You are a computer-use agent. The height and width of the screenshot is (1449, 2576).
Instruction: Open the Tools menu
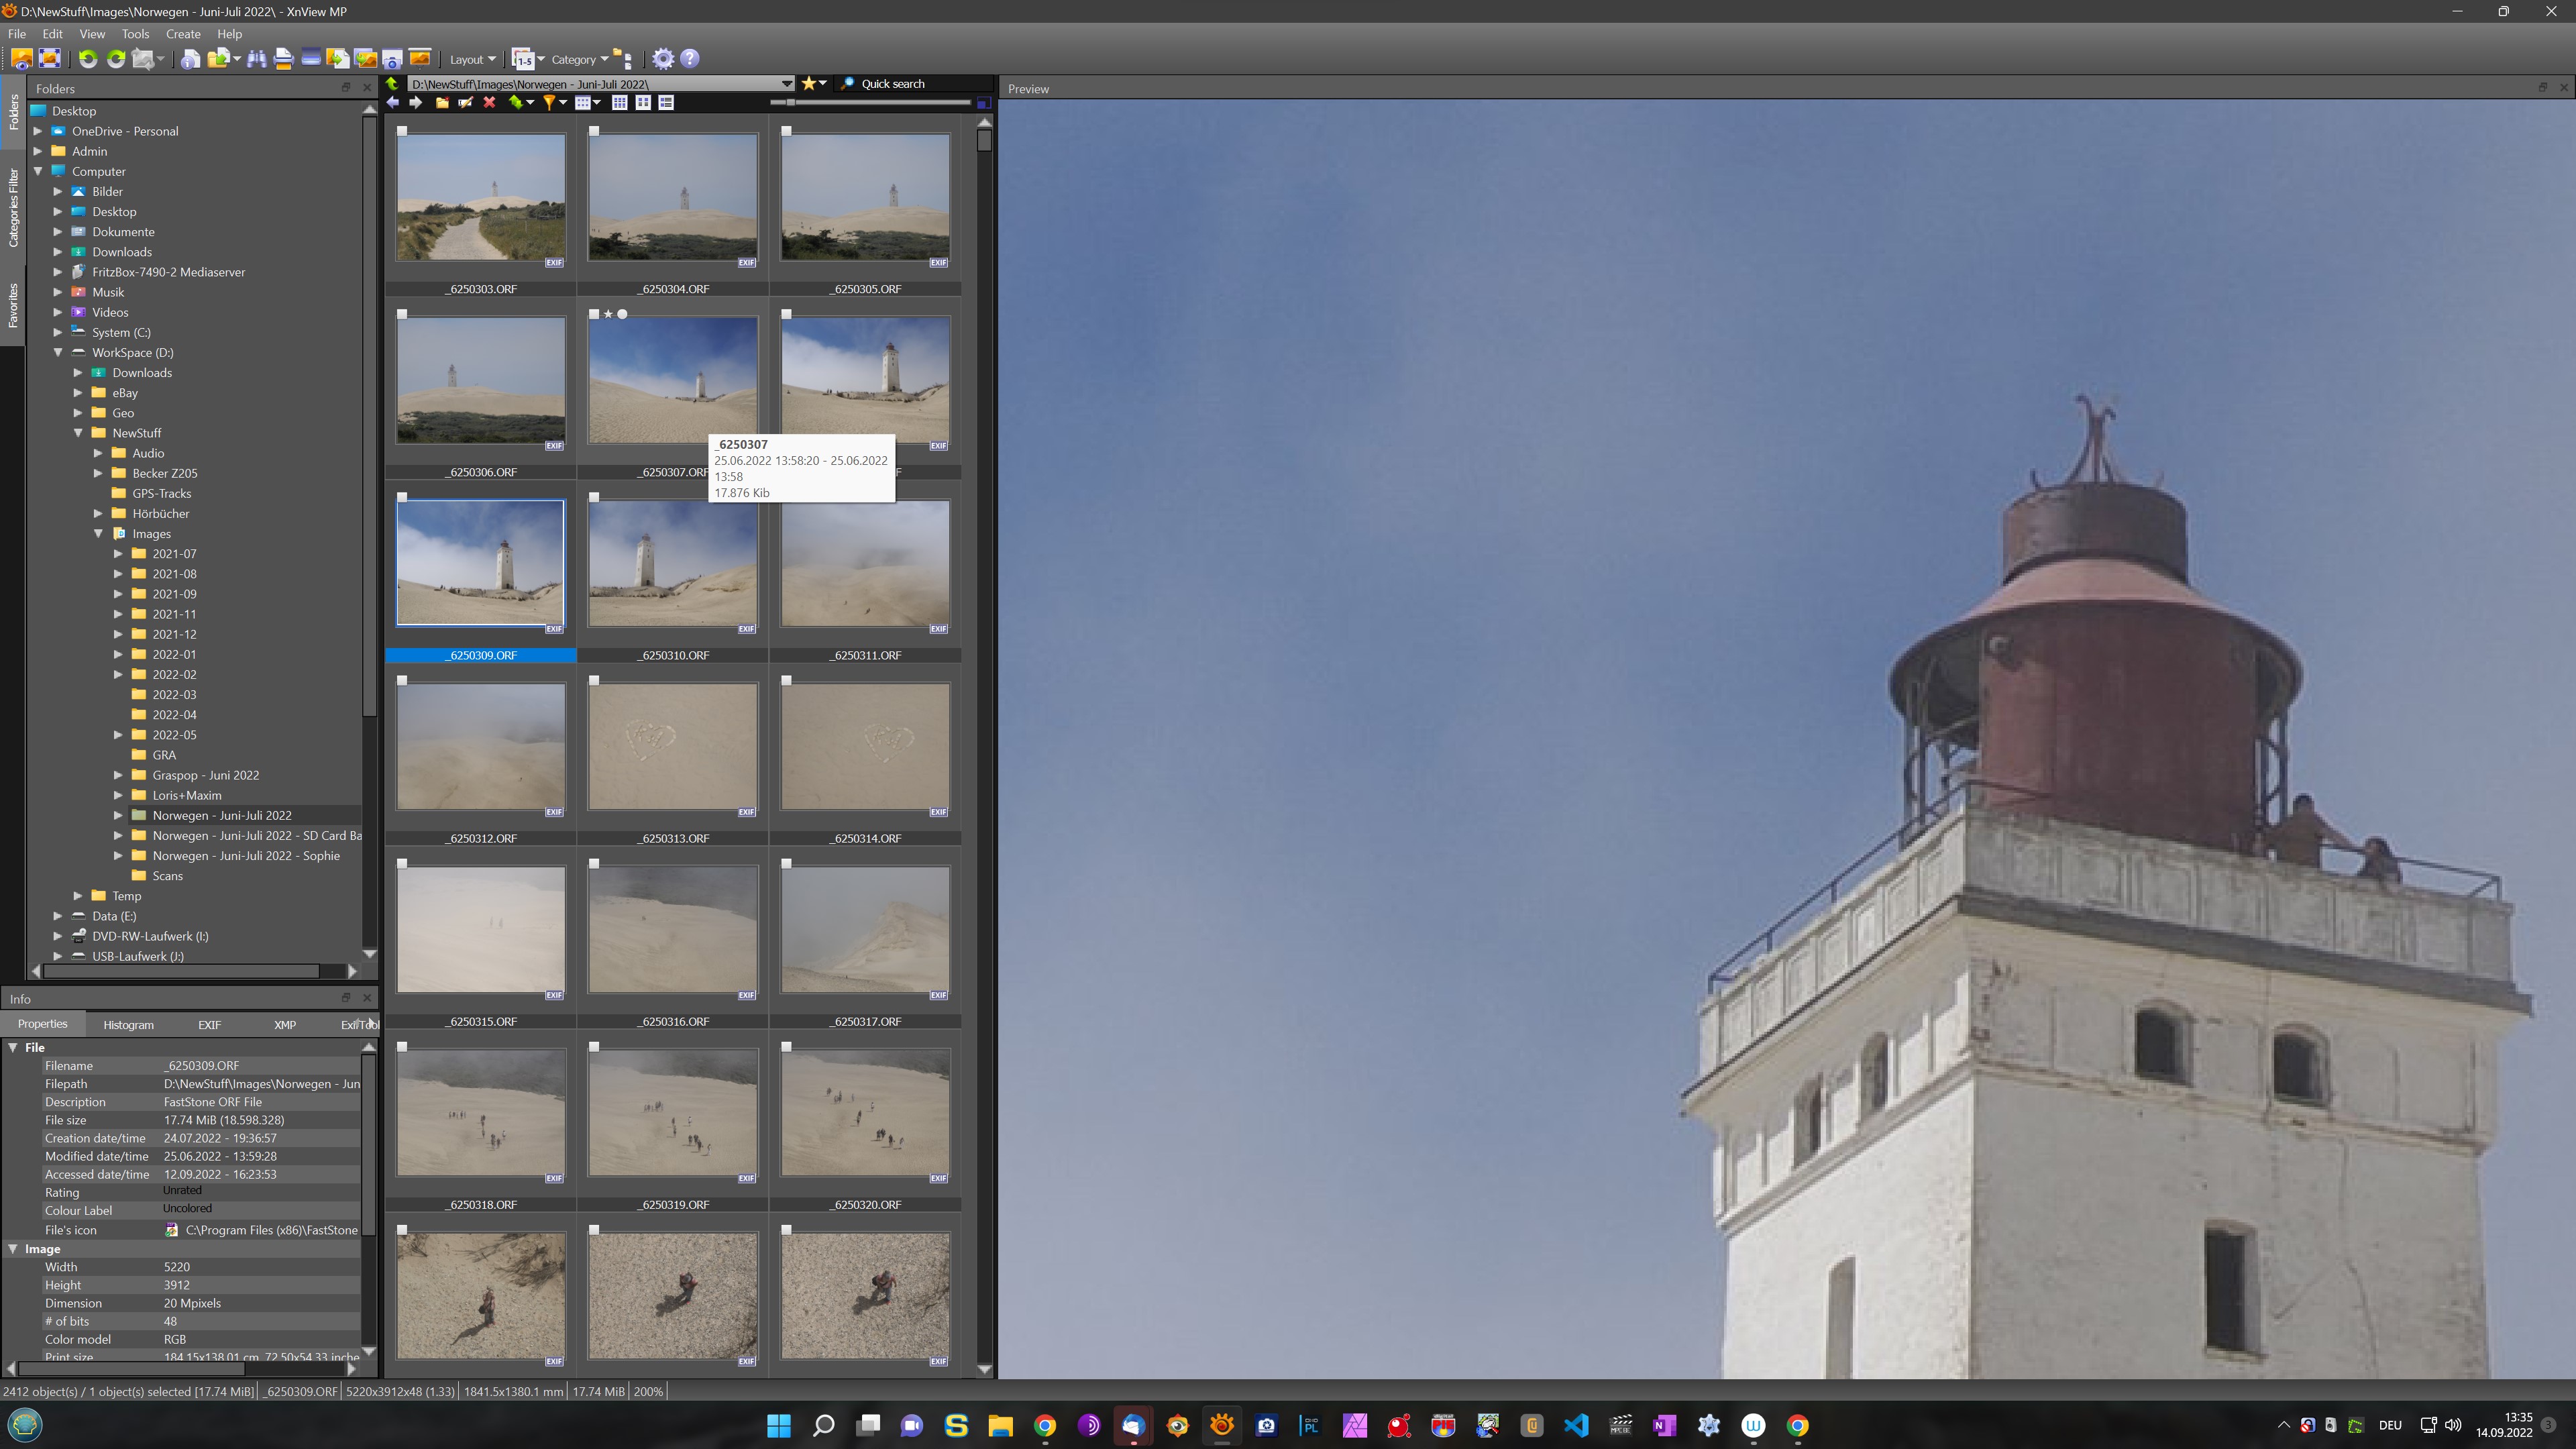pyautogui.click(x=135, y=33)
